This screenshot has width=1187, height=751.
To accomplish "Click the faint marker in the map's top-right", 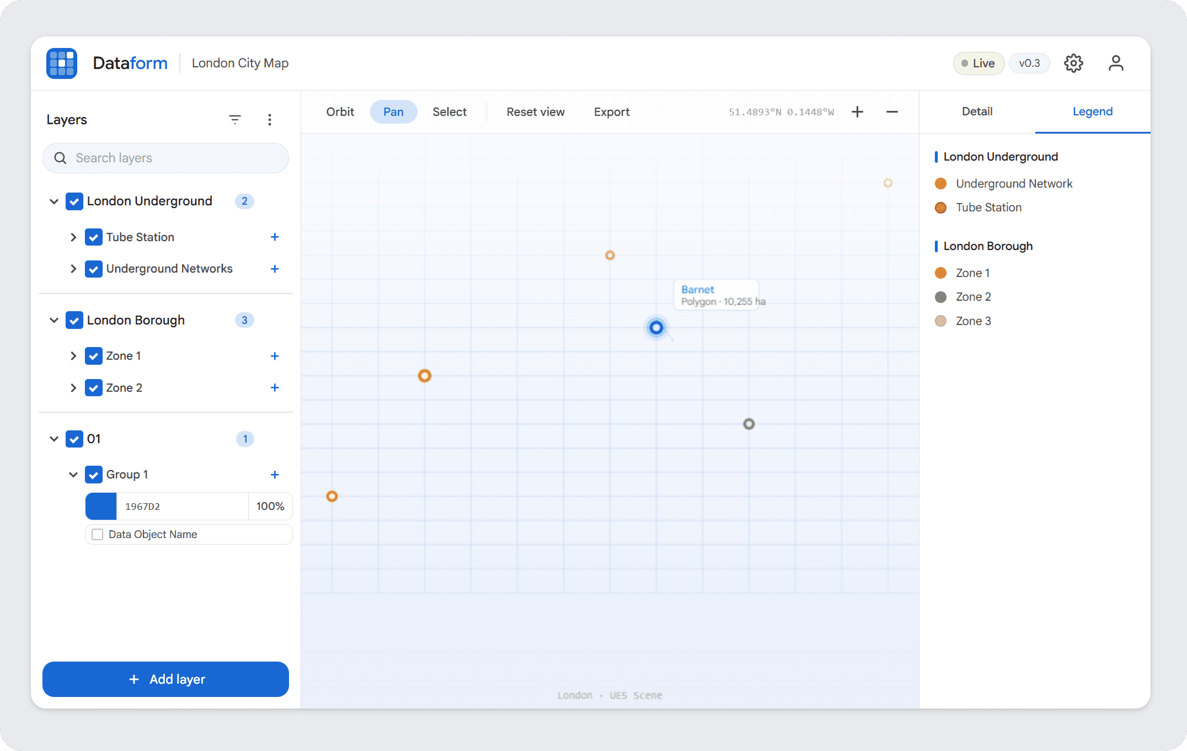I will (x=888, y=183).
